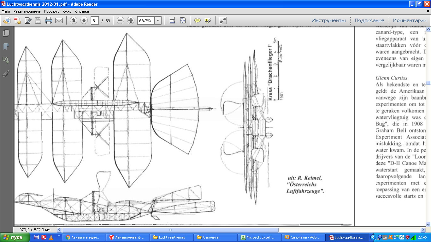Open the Комментарии pane
Screen dimensions: 431x242
[x=410, y=20]
